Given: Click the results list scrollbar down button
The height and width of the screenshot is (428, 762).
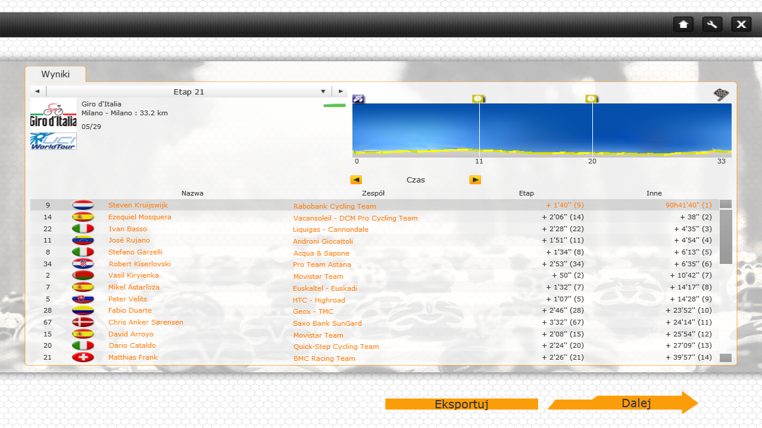Looking at the screenshot, I should tap(725, 358).
